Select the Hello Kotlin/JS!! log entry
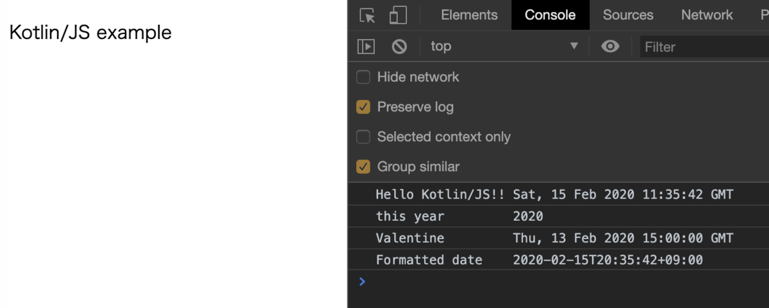Screen dimensions: 769x308 pyautogui.click(x=554, y=195)
